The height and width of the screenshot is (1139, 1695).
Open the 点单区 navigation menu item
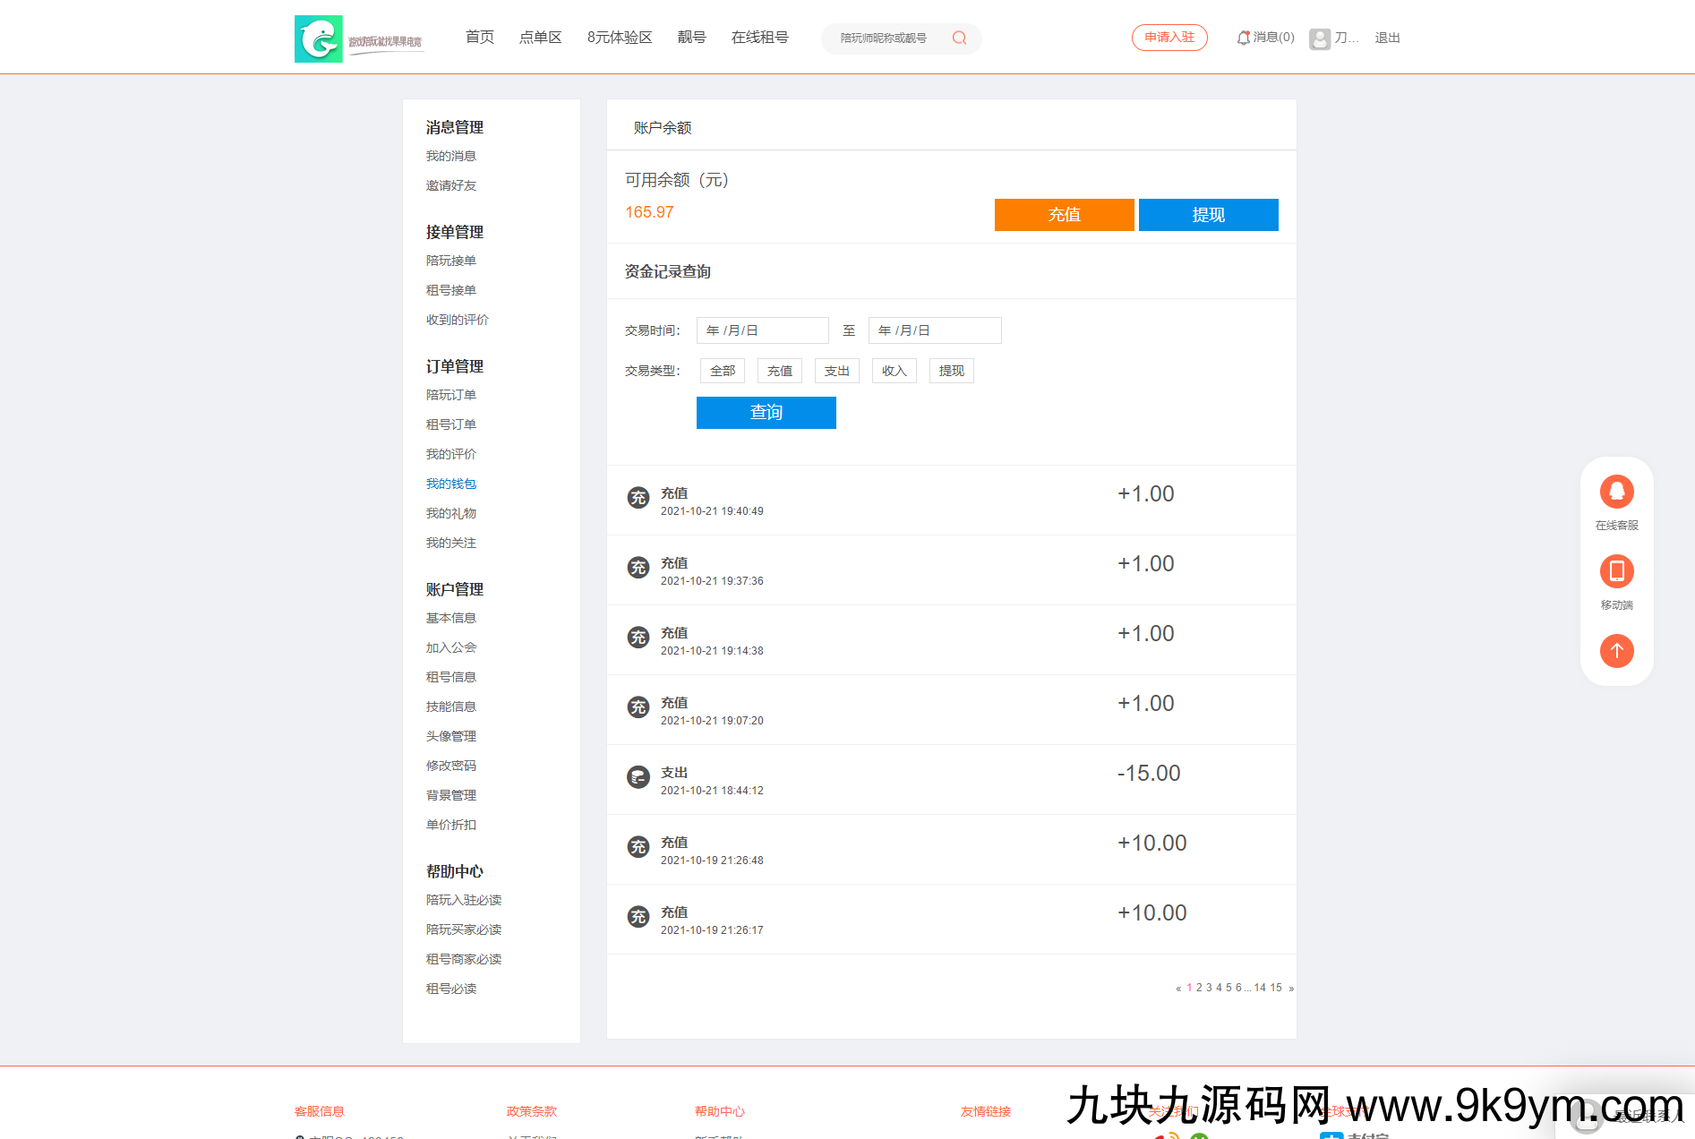[x=540, y=38]
